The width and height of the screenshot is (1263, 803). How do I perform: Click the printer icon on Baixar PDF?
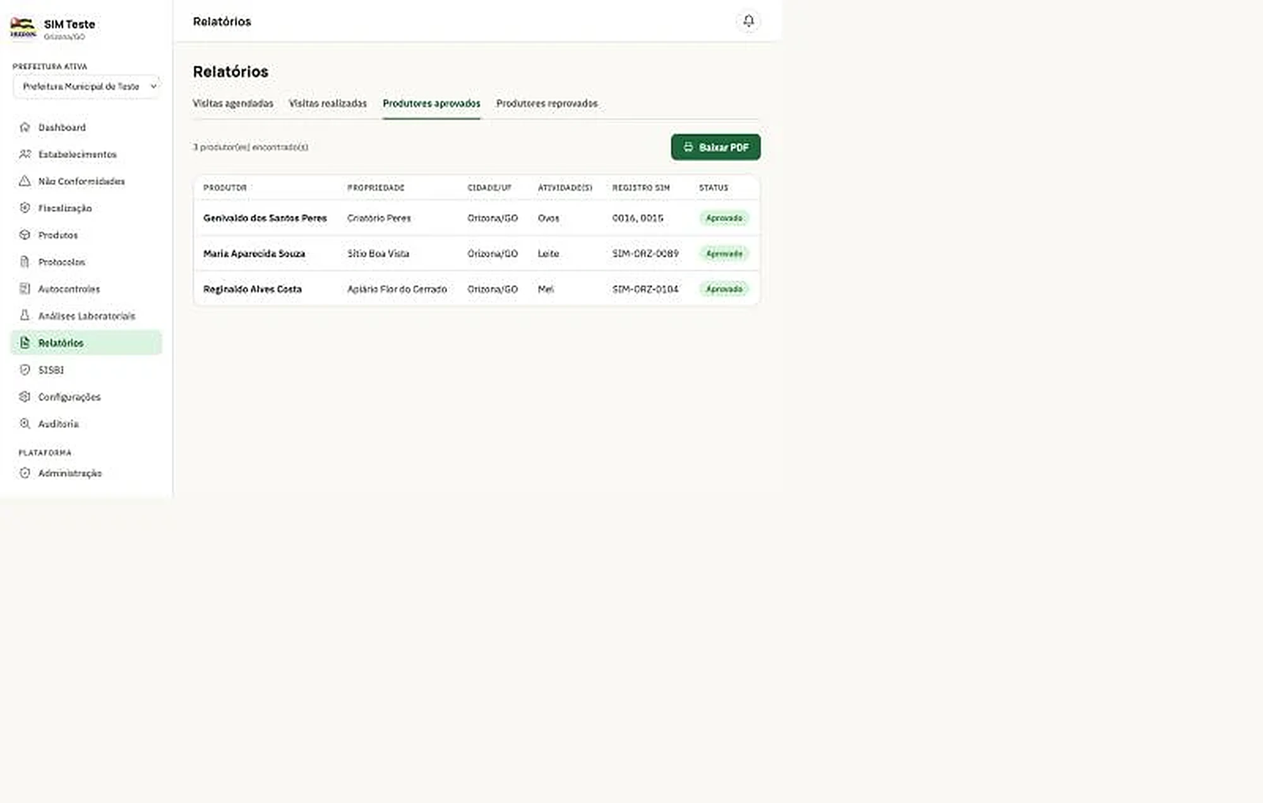tap(688, 147)
